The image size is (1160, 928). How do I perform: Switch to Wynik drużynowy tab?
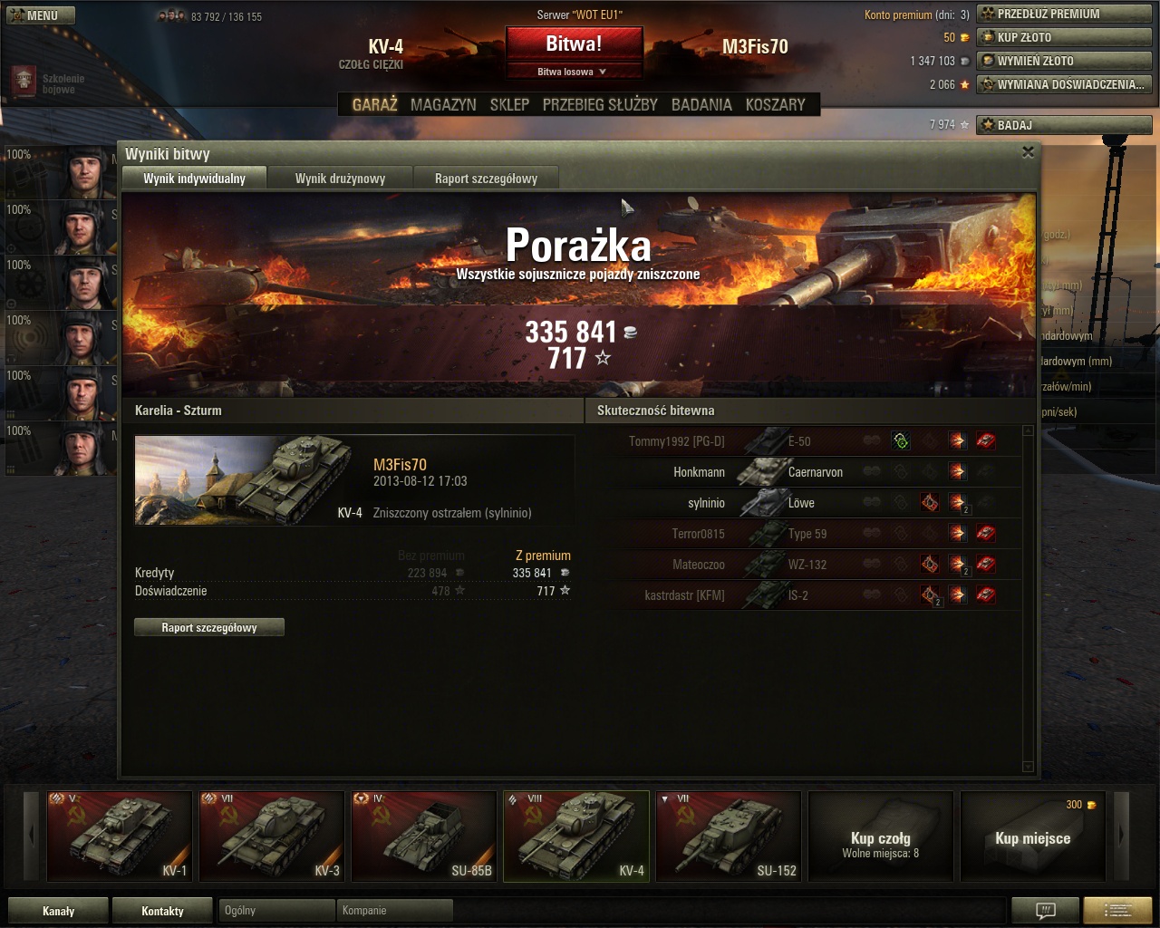click(x=341, y=179)
